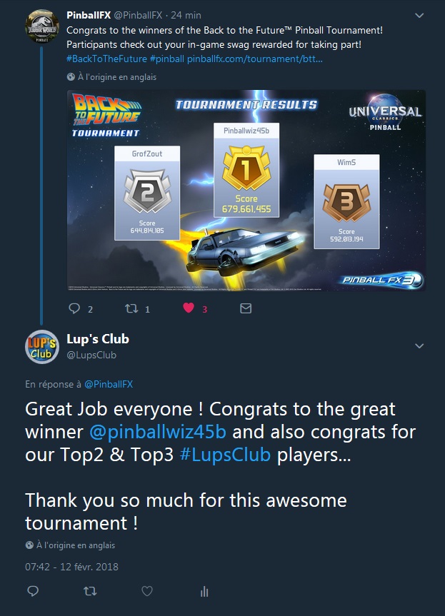Screen dimensions: 445x616
Task: Open the #LupsClub hashtag
Action: pos(225,455)
